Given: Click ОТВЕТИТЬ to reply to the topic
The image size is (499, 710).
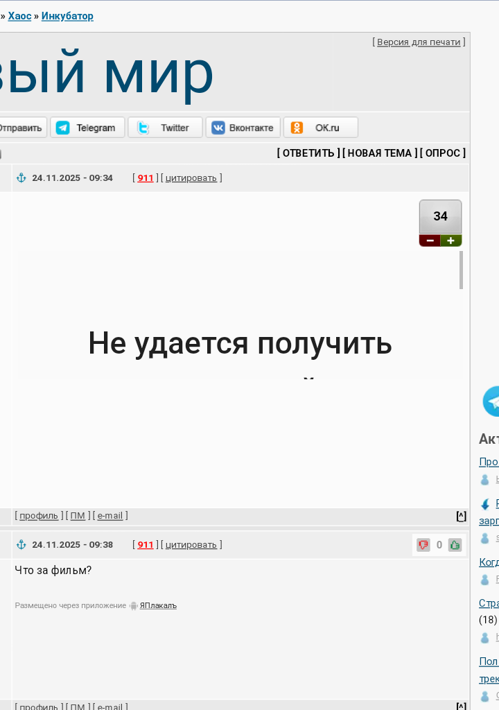Looking at the screenshot, I should [308, 153].
